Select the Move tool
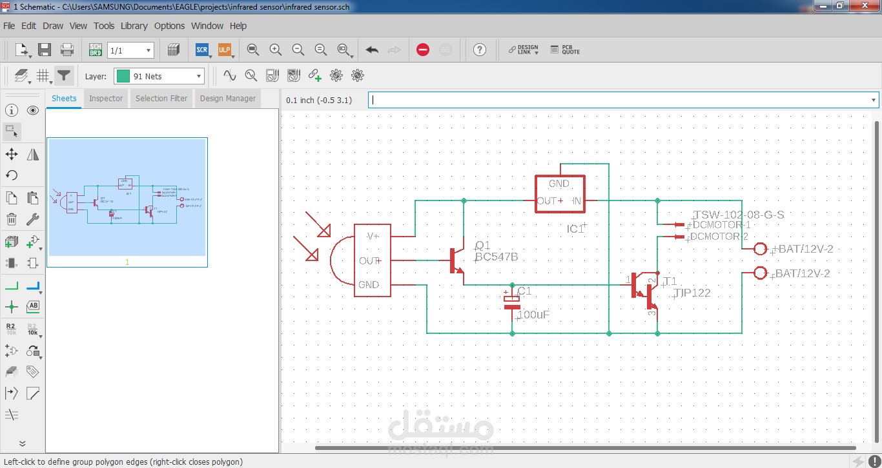 click(11, 154)
